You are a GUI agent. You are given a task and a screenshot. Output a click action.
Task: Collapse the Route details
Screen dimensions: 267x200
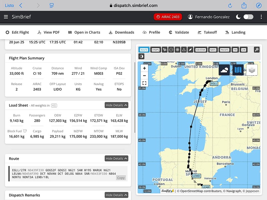tap(116, 159)
